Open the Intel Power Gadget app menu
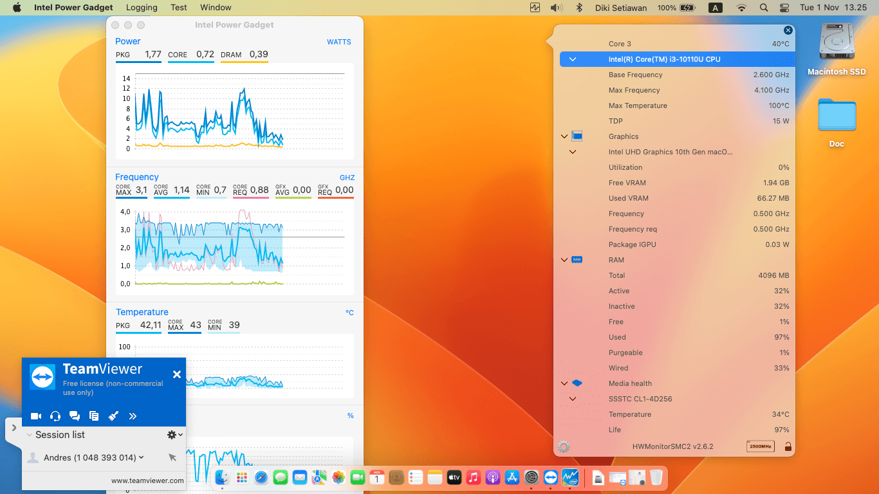This screenshot has height=494, width=879. pos(73,8)
